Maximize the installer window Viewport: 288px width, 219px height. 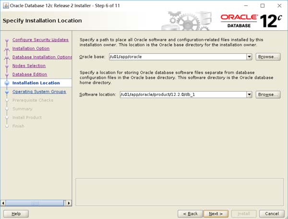(263, 6)
